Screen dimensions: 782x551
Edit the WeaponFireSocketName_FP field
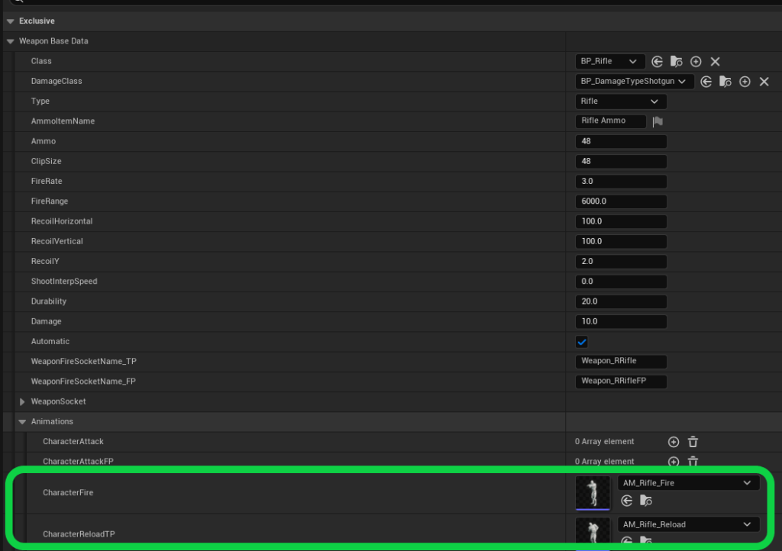(x=621, y=381)
